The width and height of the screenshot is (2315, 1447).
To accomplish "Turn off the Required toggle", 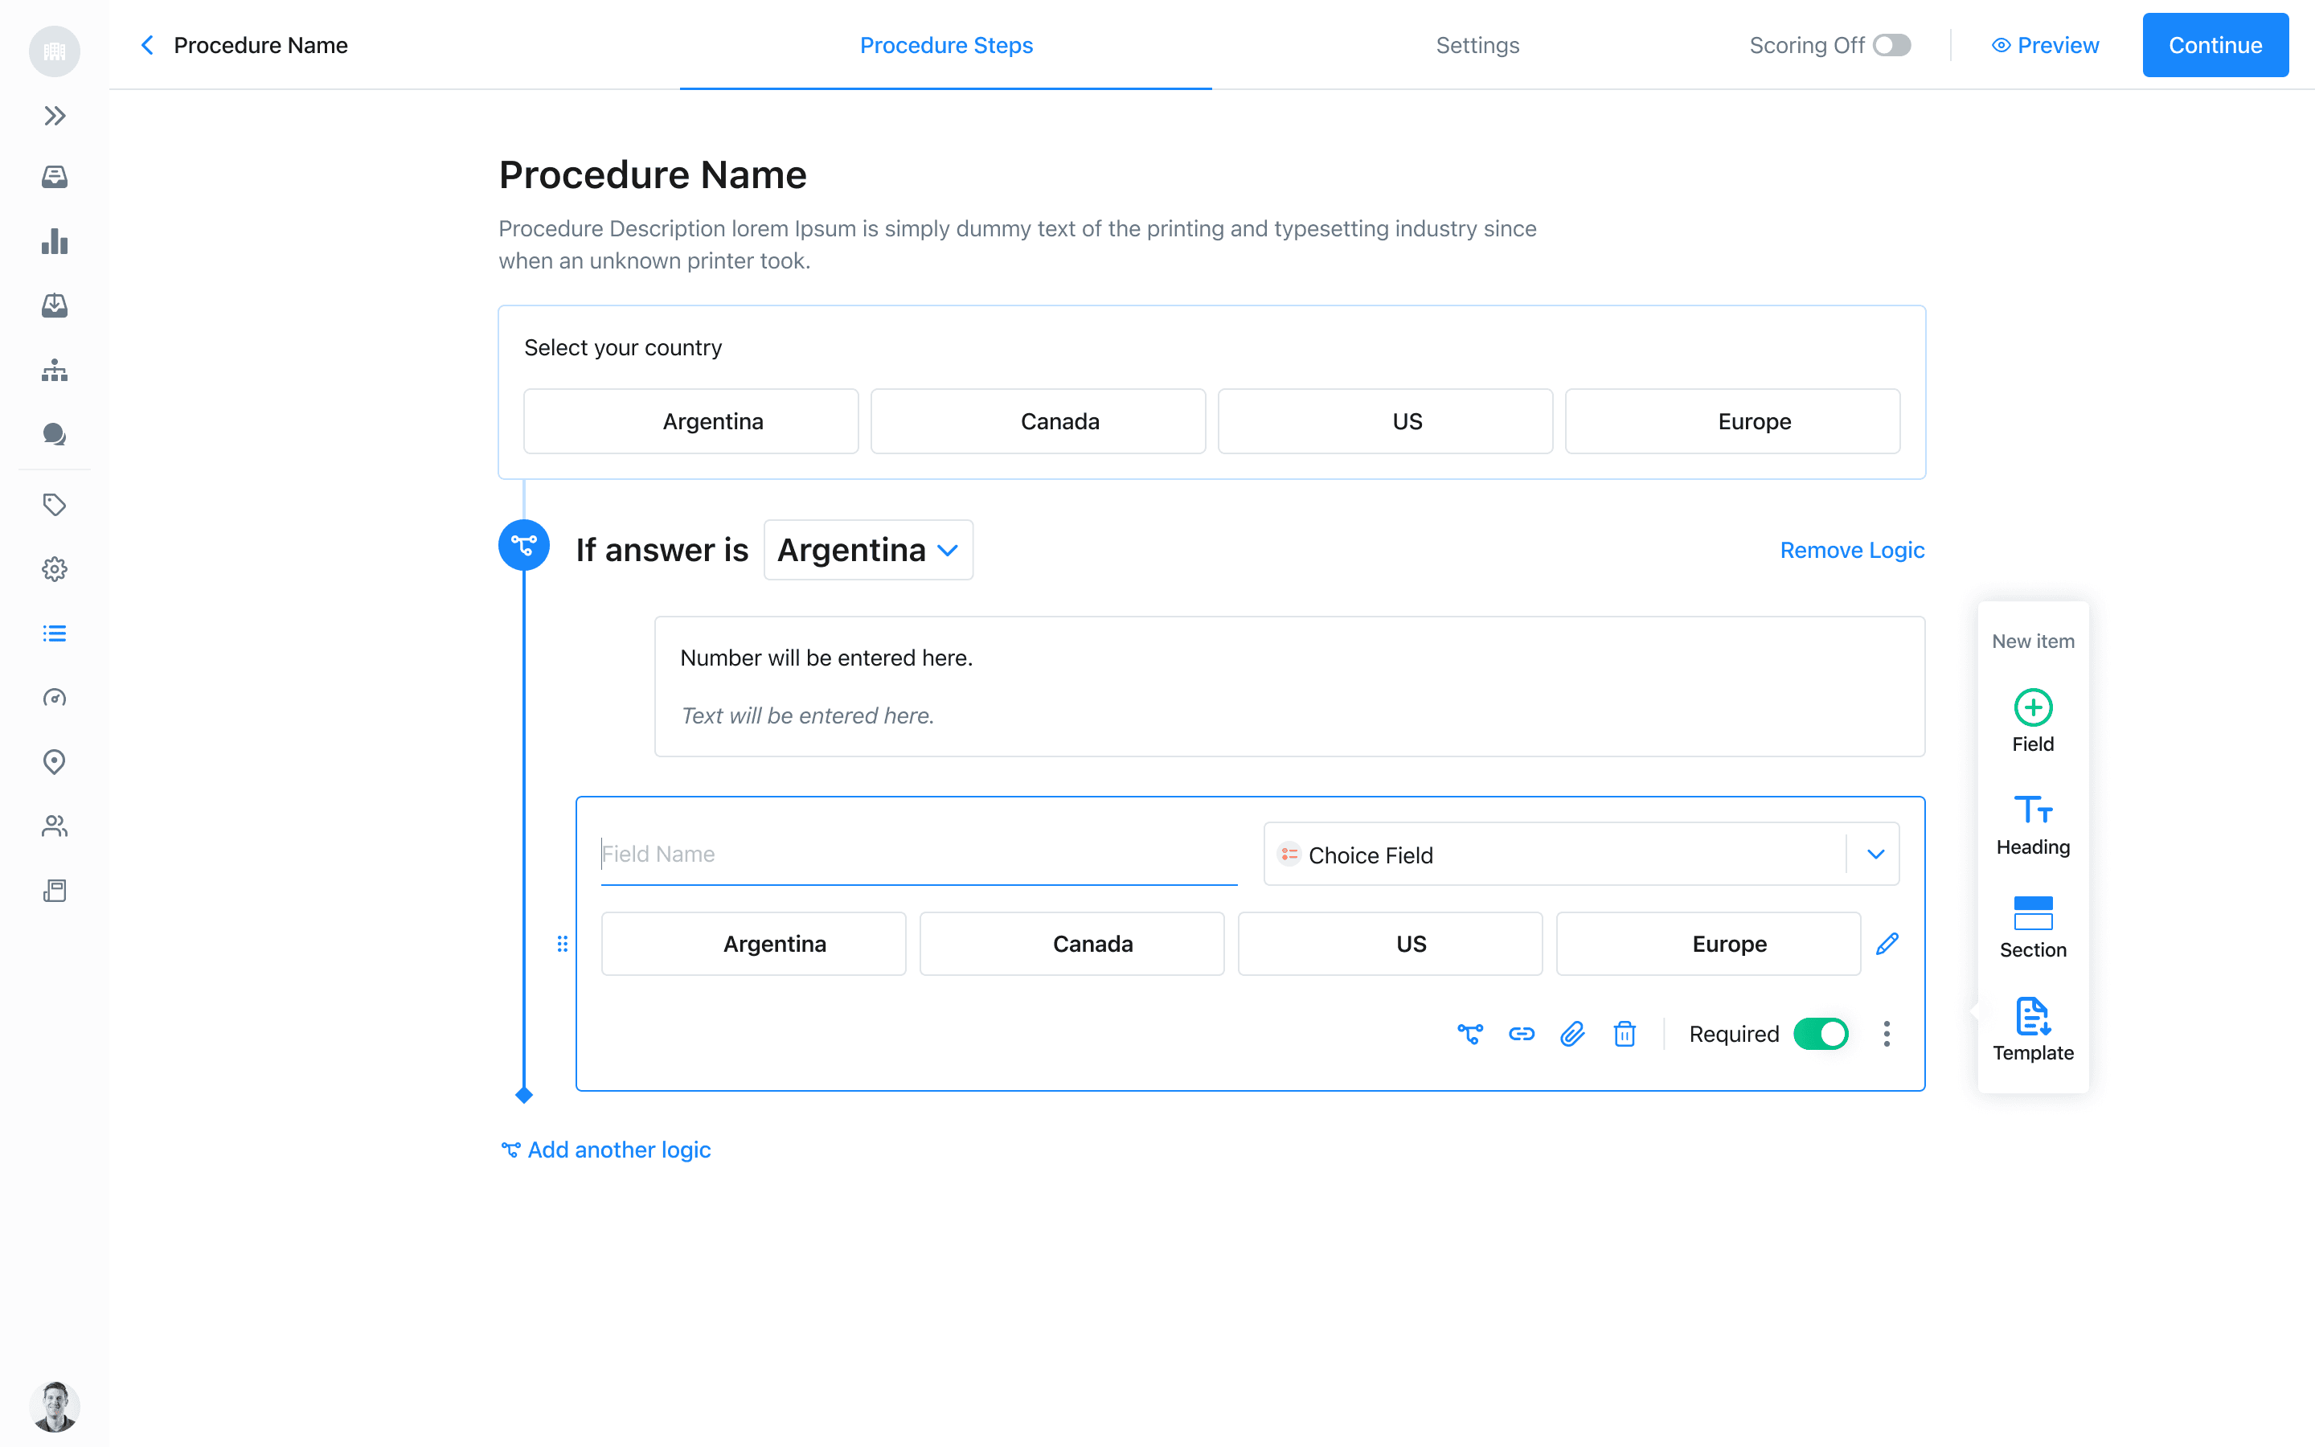I will click(x=1821, y=1034).
